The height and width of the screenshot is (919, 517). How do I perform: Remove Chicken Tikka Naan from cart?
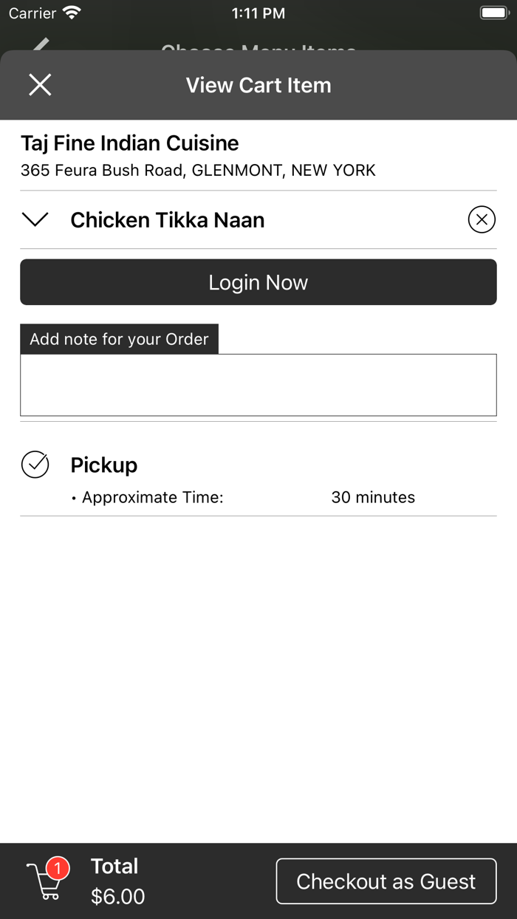tap(482, 219)
